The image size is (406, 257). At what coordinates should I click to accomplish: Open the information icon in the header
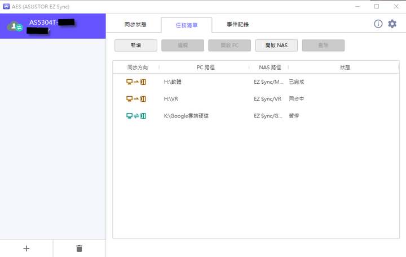pos(378,24)
